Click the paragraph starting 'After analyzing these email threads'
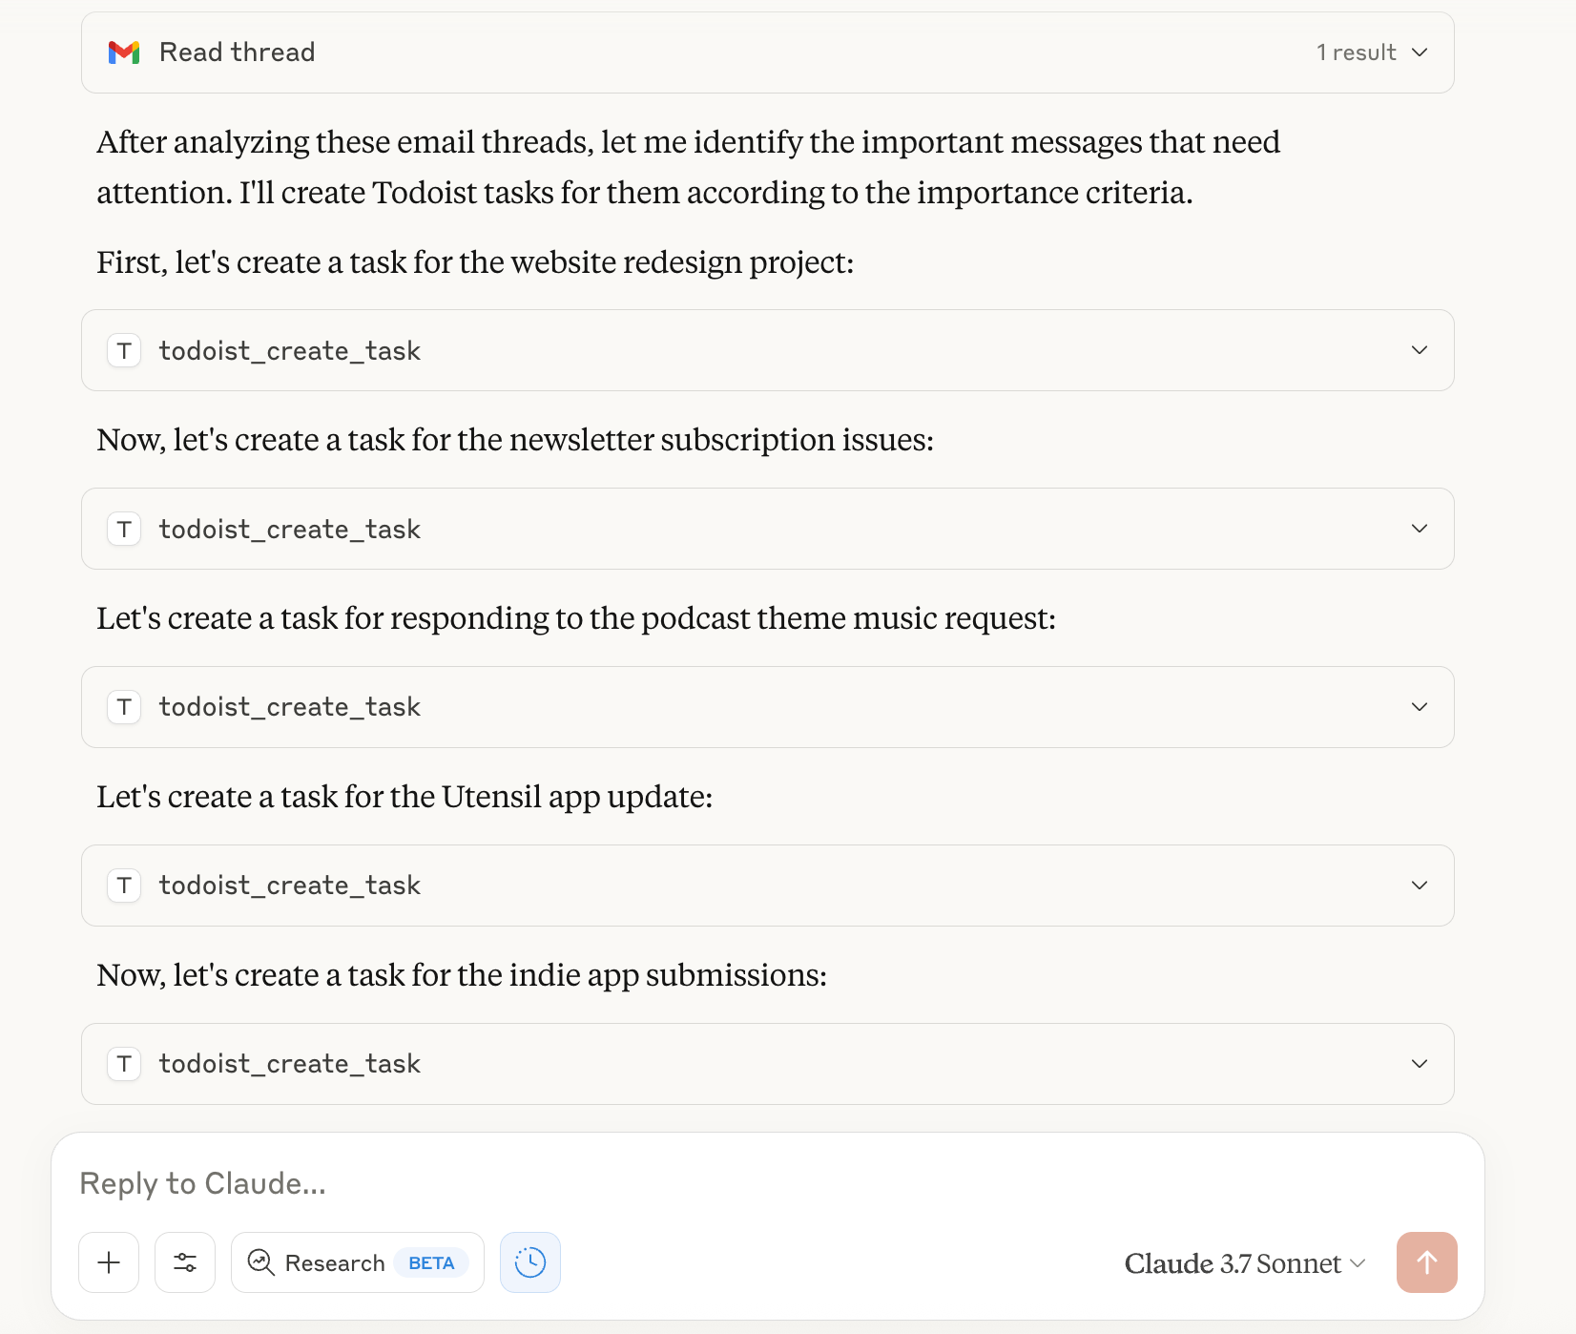 tap(688, 167)
